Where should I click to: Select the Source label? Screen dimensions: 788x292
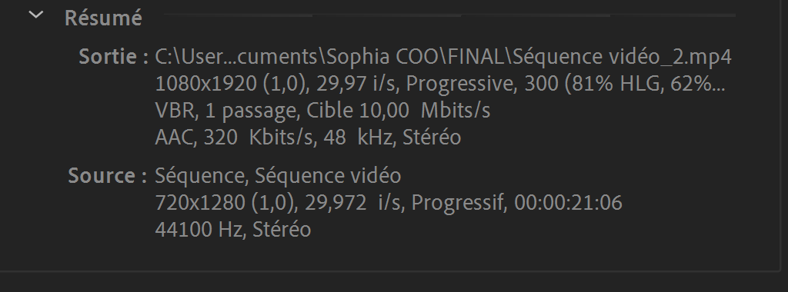[108, 176]
